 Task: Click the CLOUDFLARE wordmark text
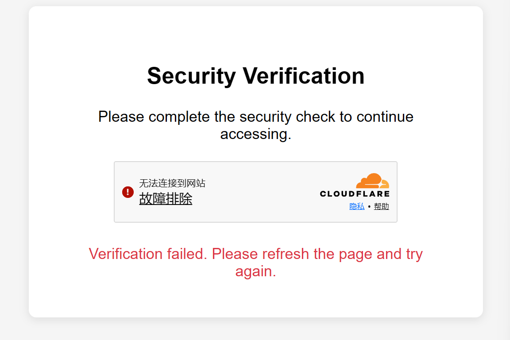pyautogui.click(x=355, y=194)
